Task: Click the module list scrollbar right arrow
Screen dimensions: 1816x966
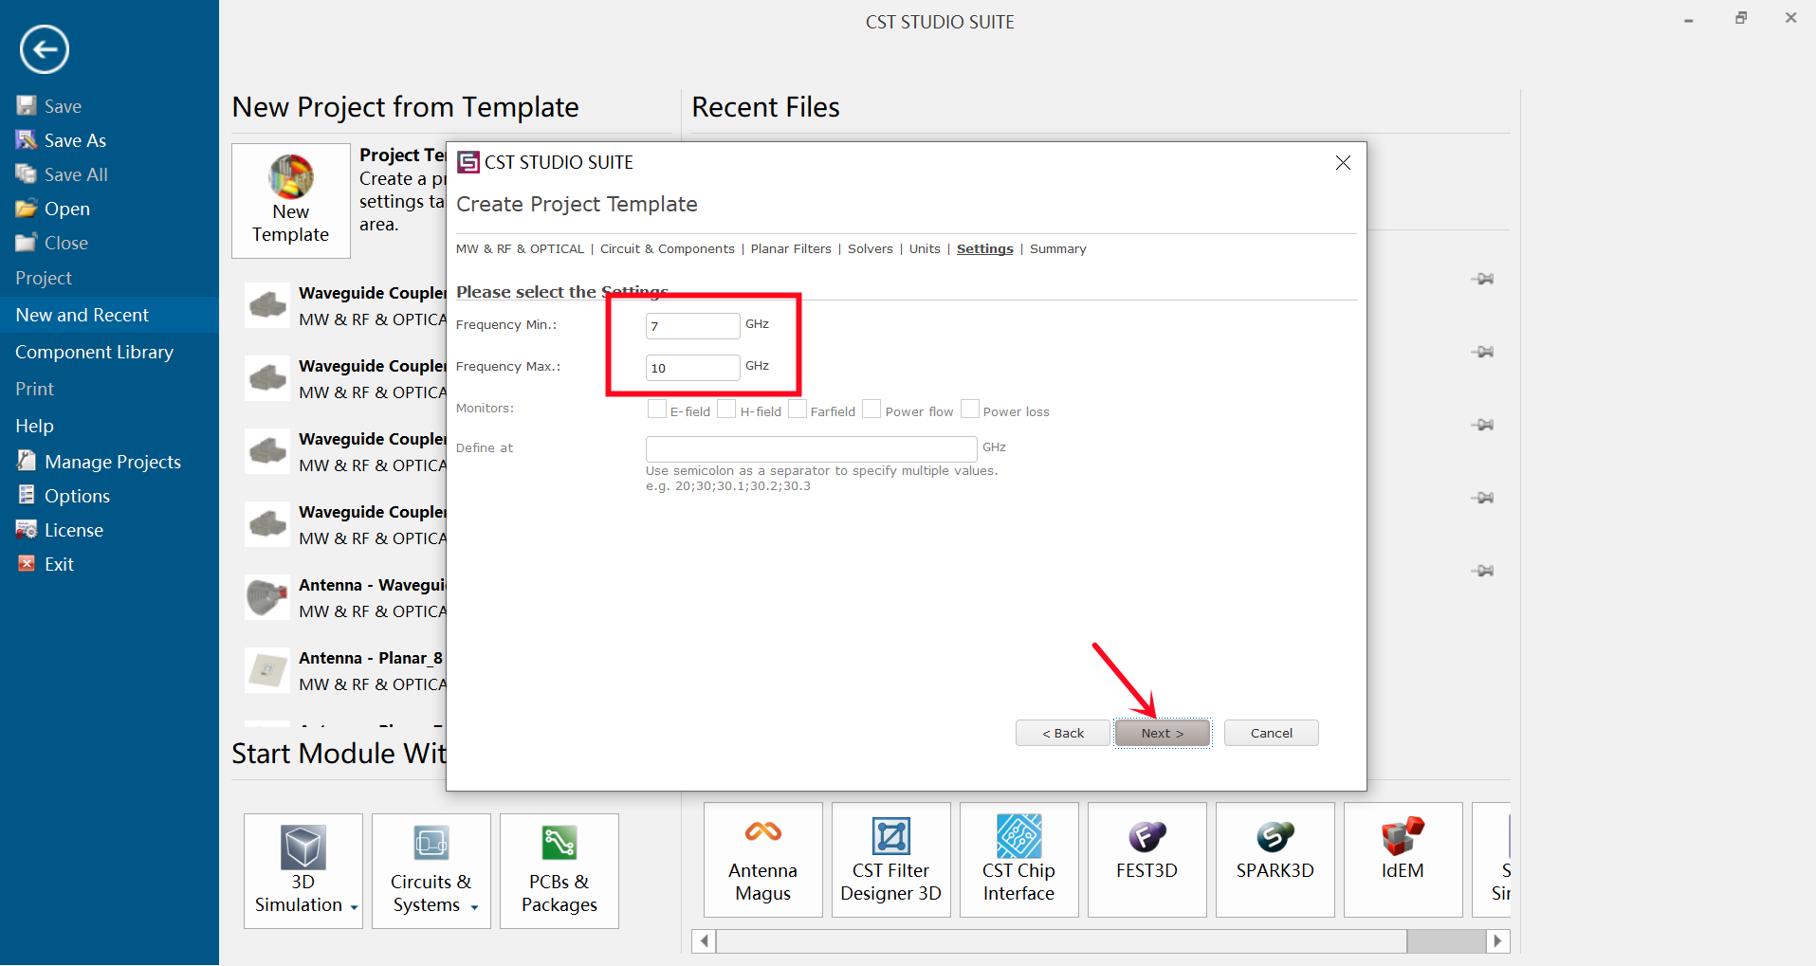Action: [1498, 941]
